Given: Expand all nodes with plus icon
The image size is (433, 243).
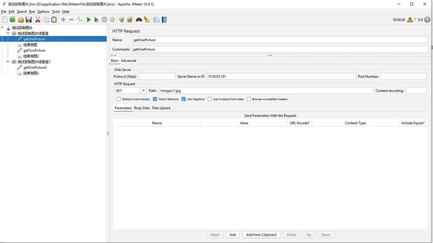Looking at the screenshot, I should point(63,20).
